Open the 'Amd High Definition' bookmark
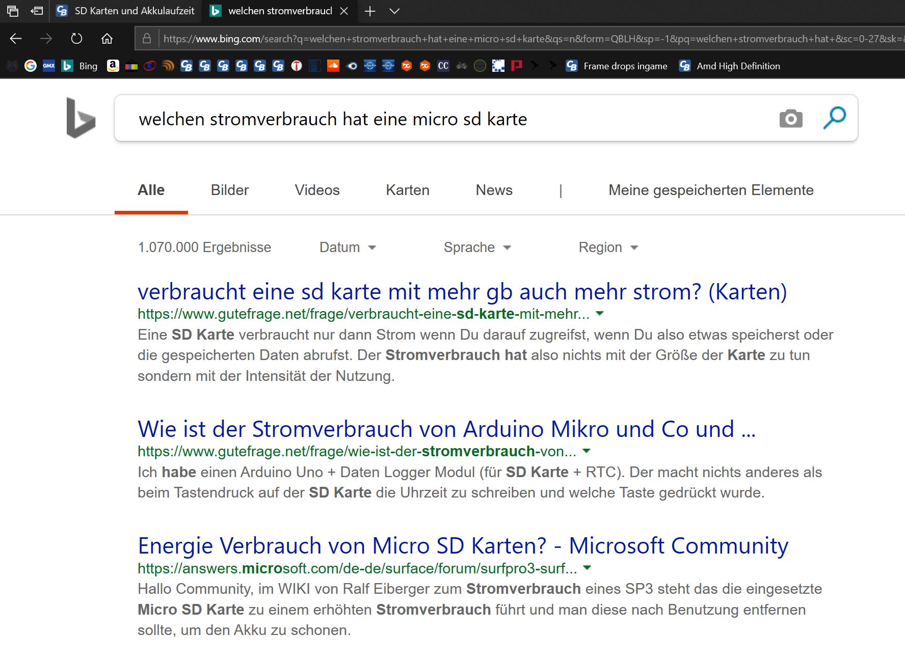 tap(730, 66)
